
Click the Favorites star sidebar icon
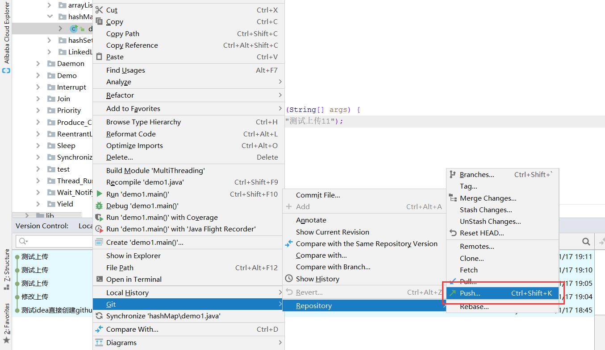click(6, 340)
